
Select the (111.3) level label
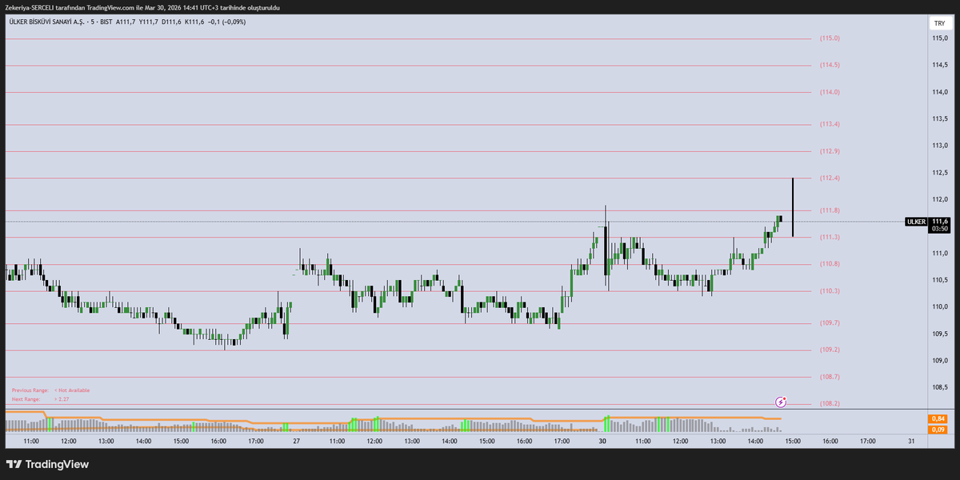tap(830, 237)
